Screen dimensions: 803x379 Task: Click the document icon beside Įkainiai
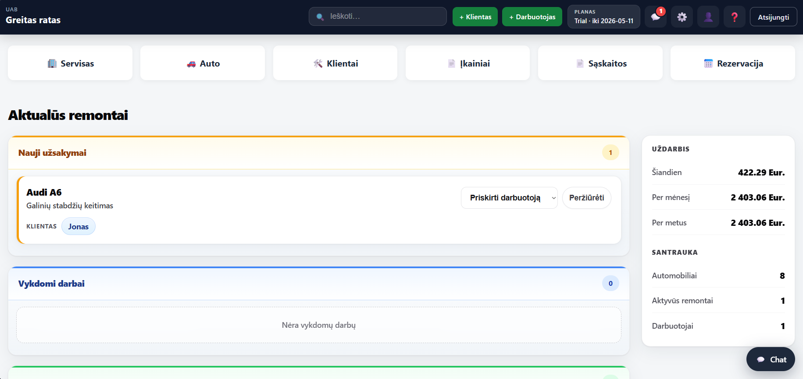(x=452, y=63)
